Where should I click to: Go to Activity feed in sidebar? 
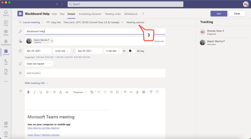pyautogui.click(x=6, y=13)
